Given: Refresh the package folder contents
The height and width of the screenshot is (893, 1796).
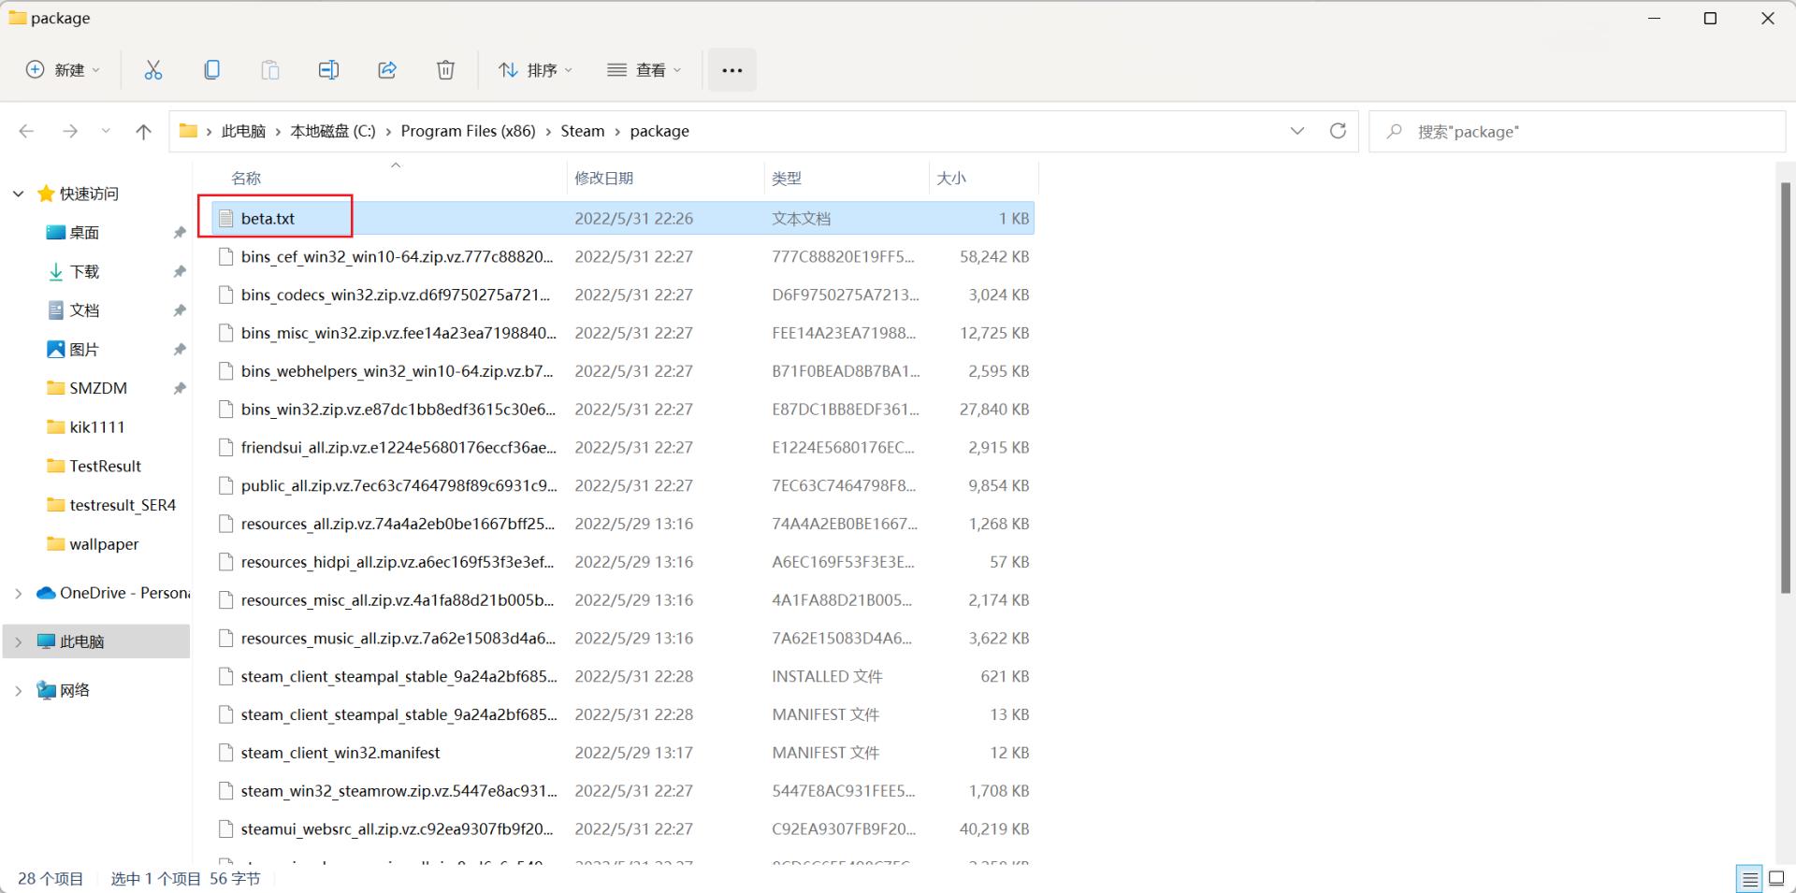Looking at the screenshot, I should (1338, 131).
